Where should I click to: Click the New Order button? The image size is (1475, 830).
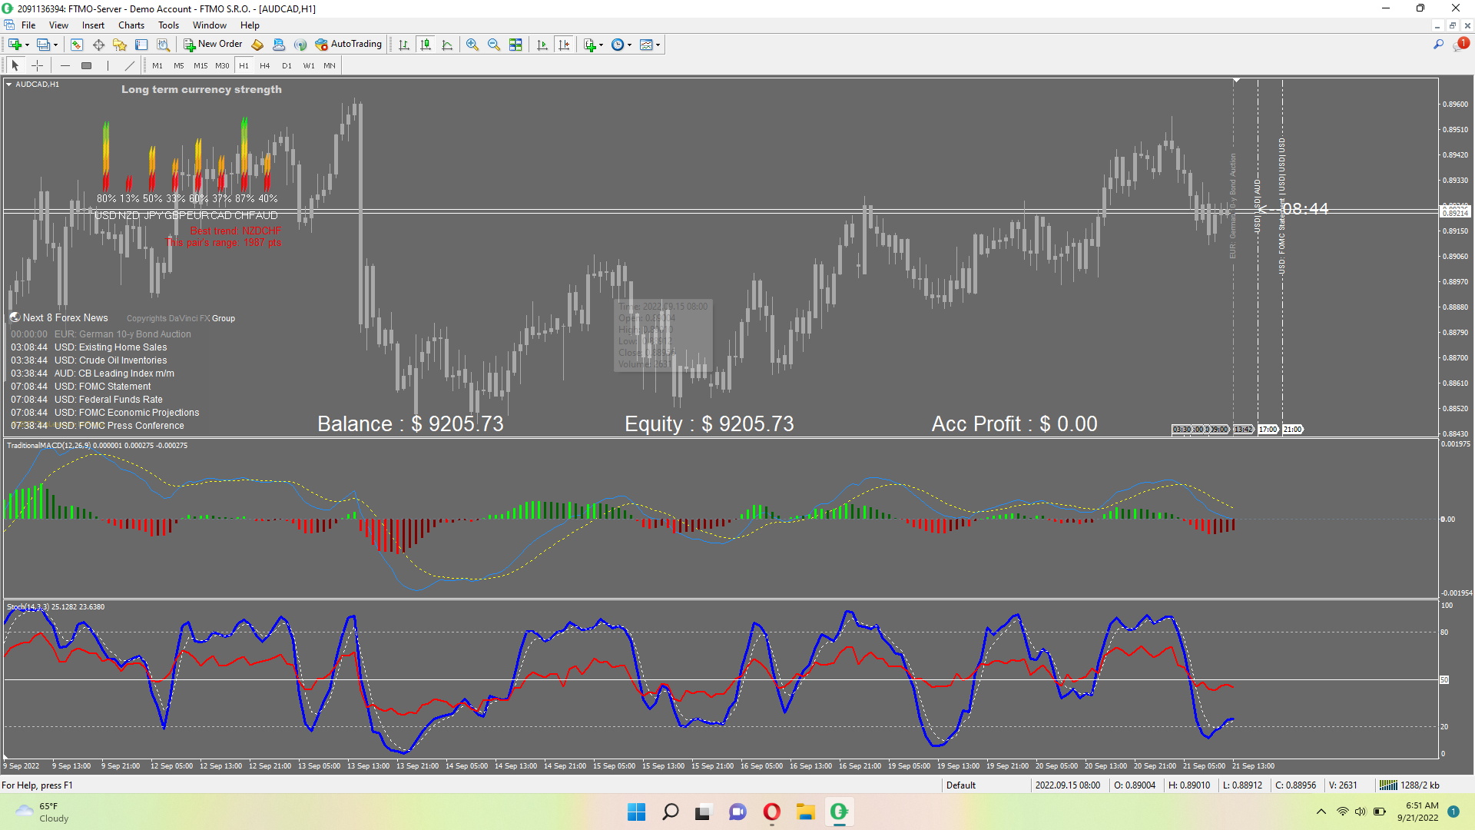[213, 45]
